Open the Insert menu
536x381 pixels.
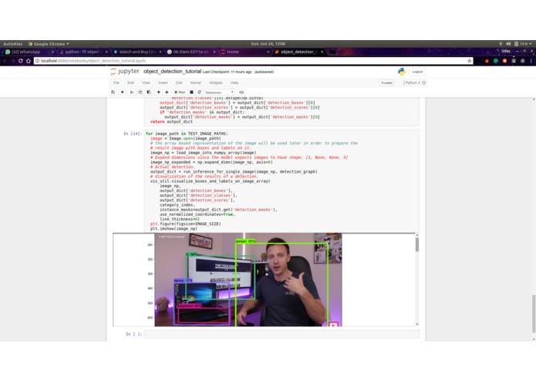pos(163,83)
